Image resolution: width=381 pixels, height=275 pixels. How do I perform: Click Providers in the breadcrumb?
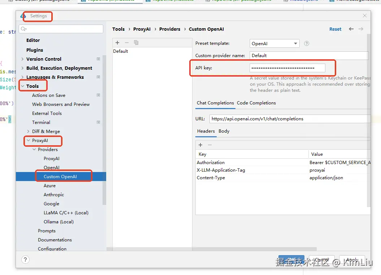pos(170,29)
